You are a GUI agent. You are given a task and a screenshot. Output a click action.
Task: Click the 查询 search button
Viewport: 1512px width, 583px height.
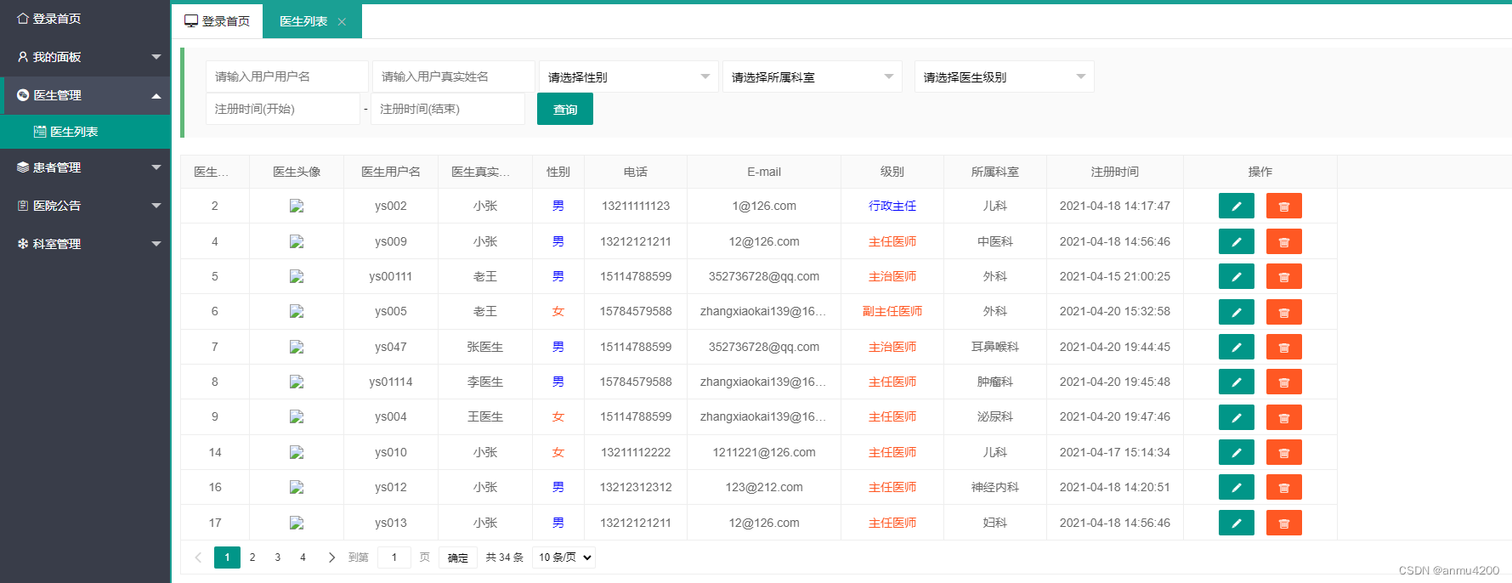pos(565,109)
